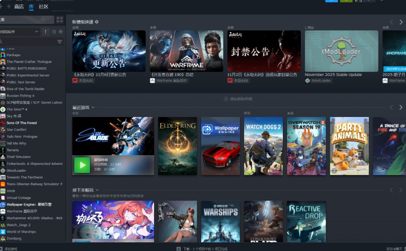Click the downloads status at the bottom bar

pyautogui.click(x=203, y=249)
